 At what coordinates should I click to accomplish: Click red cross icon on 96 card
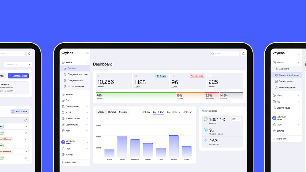click(173, 76)
